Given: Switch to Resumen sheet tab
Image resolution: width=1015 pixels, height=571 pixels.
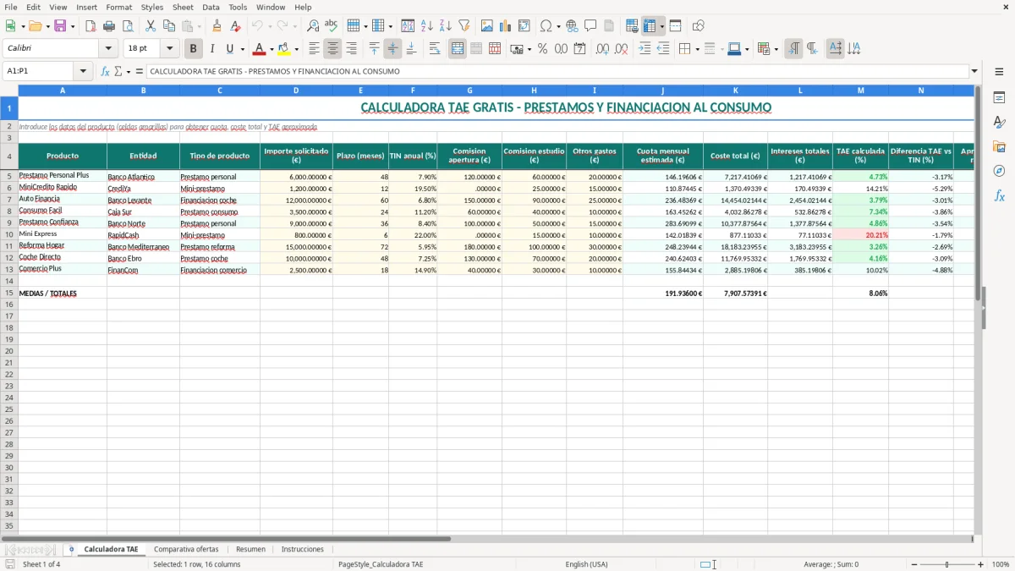Looking at the screenshot, I should click(250, 550).
